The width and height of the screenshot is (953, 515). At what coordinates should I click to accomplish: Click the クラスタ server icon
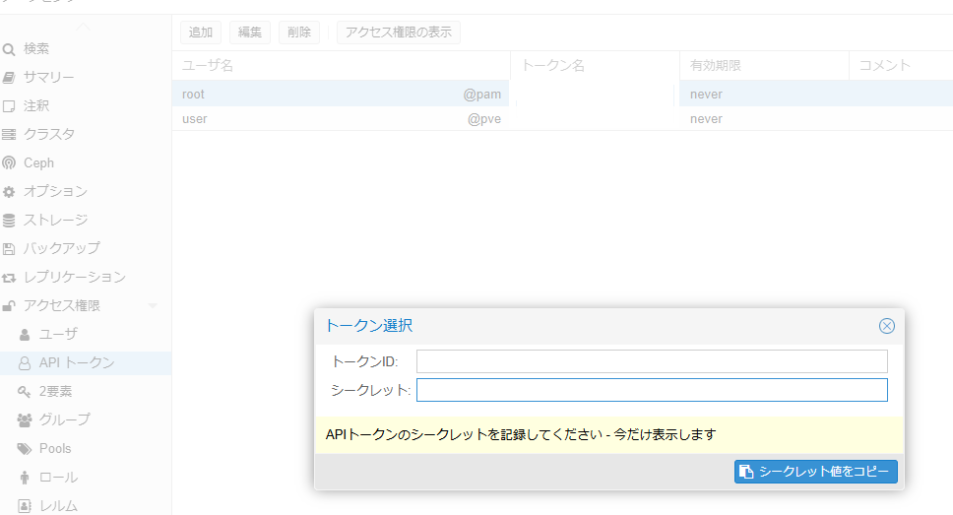(x=9, y=134)
